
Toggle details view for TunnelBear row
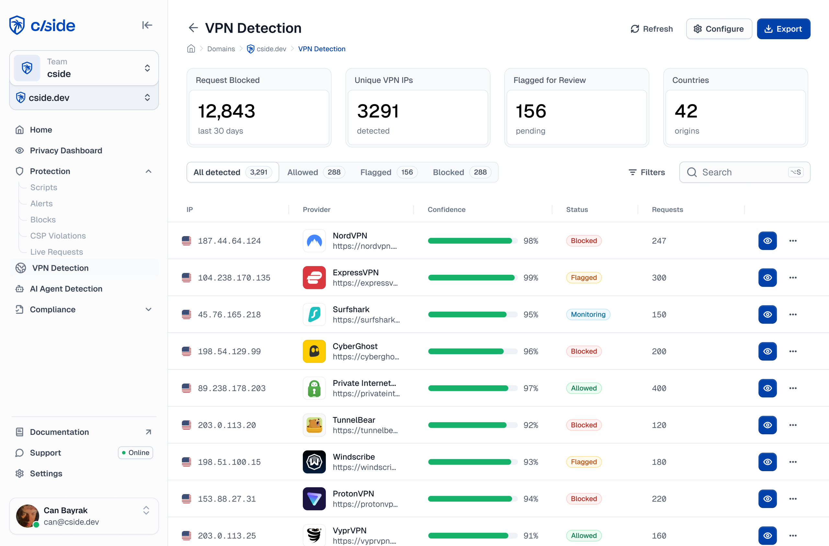[767, 425]
